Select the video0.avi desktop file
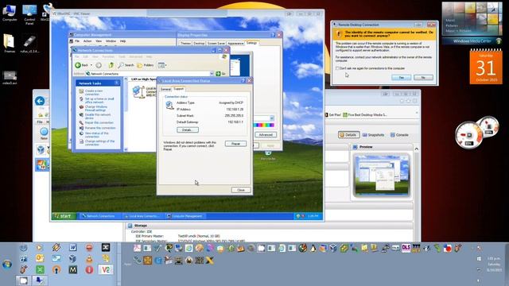Image resolution: width=509 pixels, height=286 pixels. click(x=10, y=78)
